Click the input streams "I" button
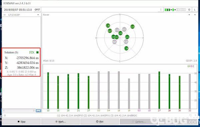Screen dimensions: 200x127 click(161, 10)
